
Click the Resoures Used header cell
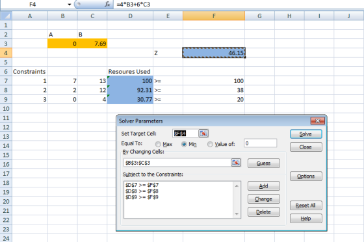(130, 71)
